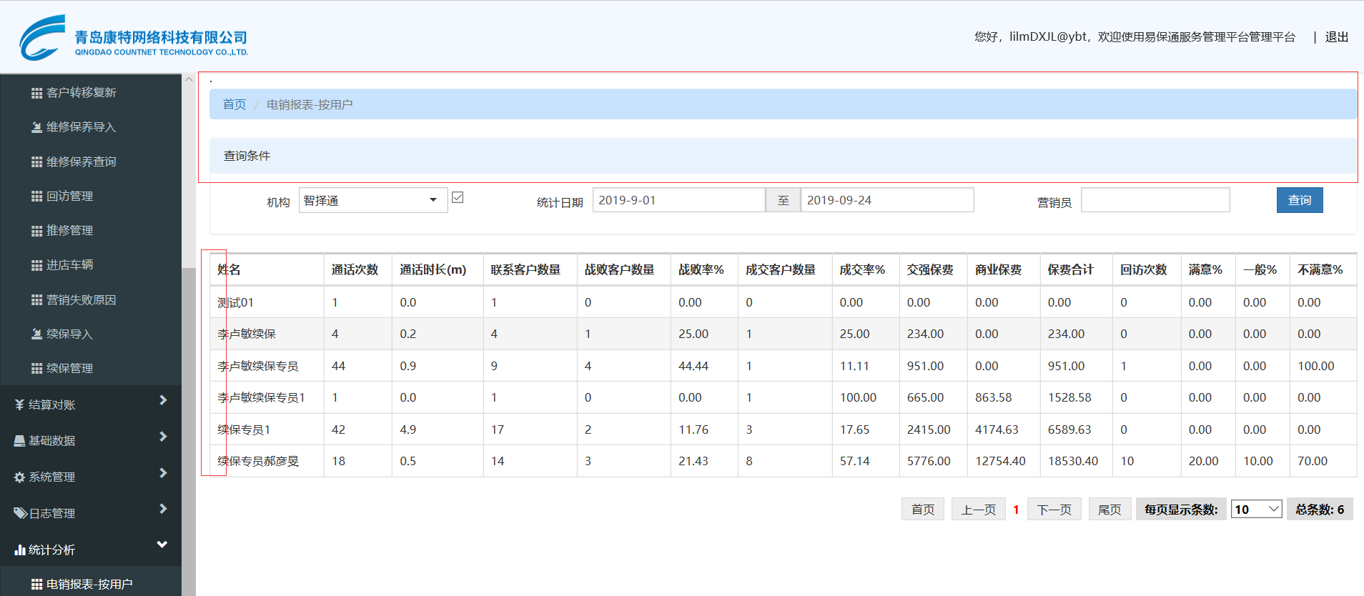
Task: Click the grid icon beside 维修保养查询
Action: [x=36, y=162]
